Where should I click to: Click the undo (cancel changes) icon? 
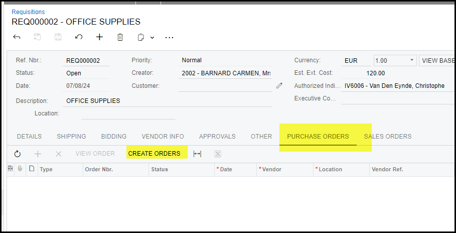click(79, 37)
